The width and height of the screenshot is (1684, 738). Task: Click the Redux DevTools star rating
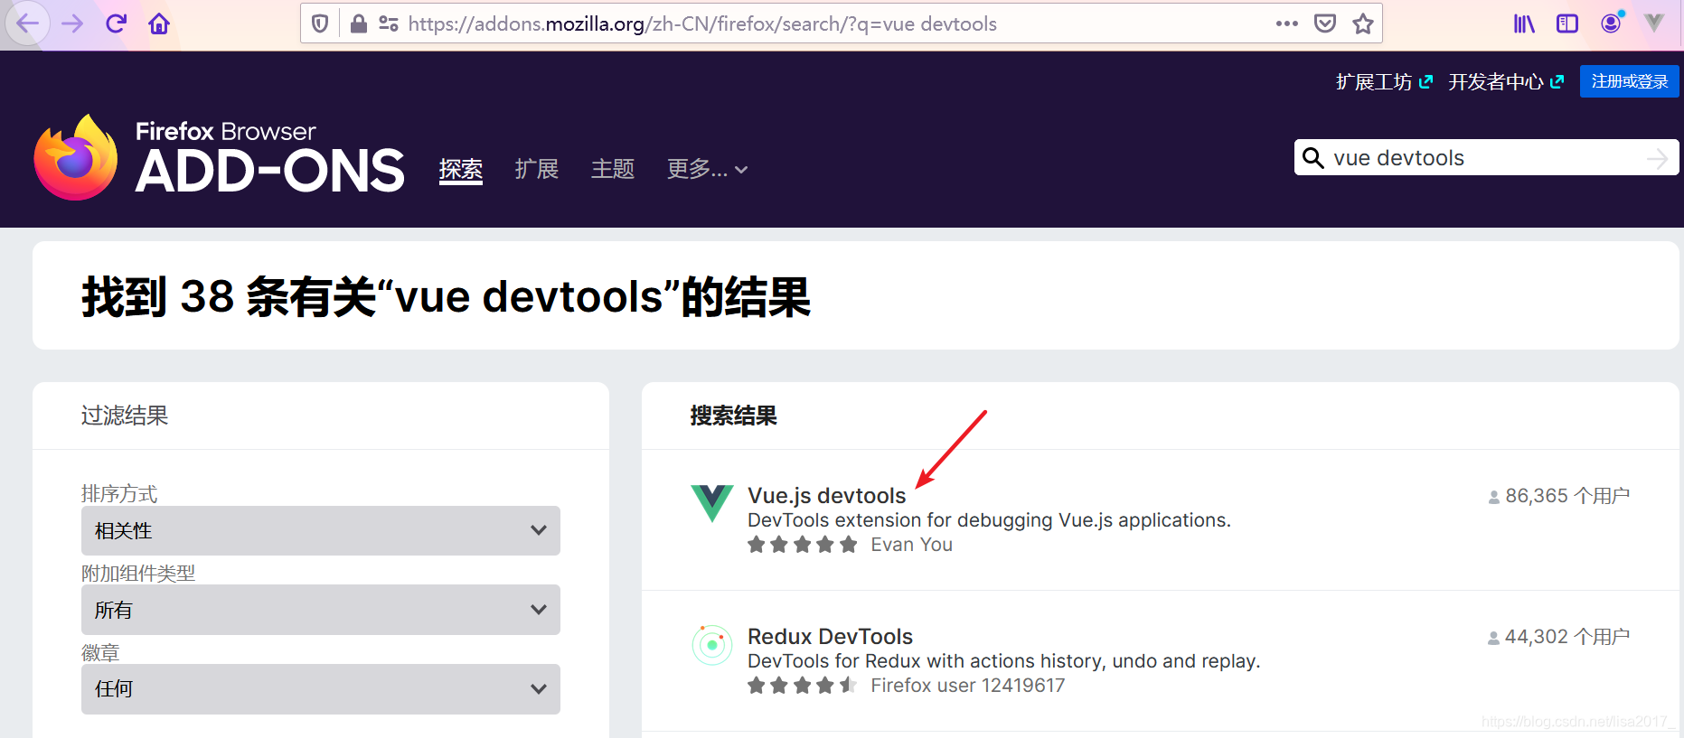click(x=802, y=686)
